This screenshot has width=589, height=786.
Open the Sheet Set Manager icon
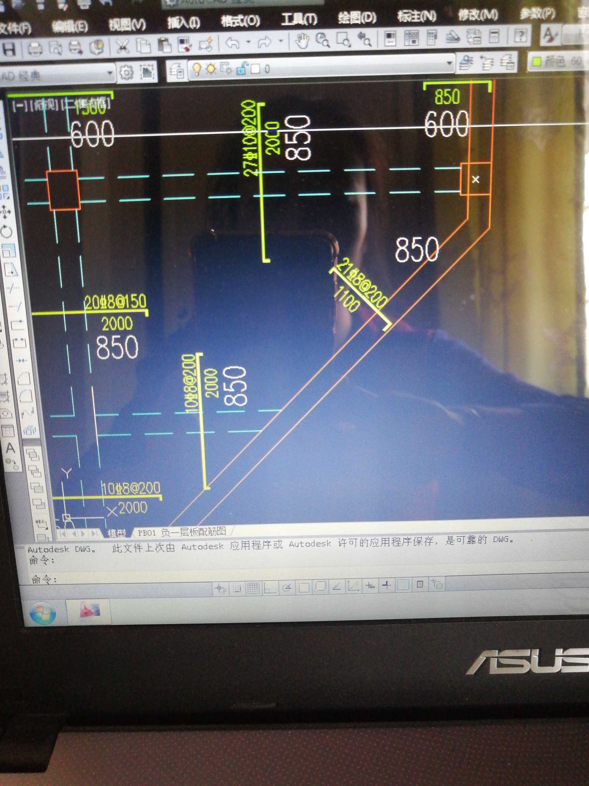click(453, 37)
